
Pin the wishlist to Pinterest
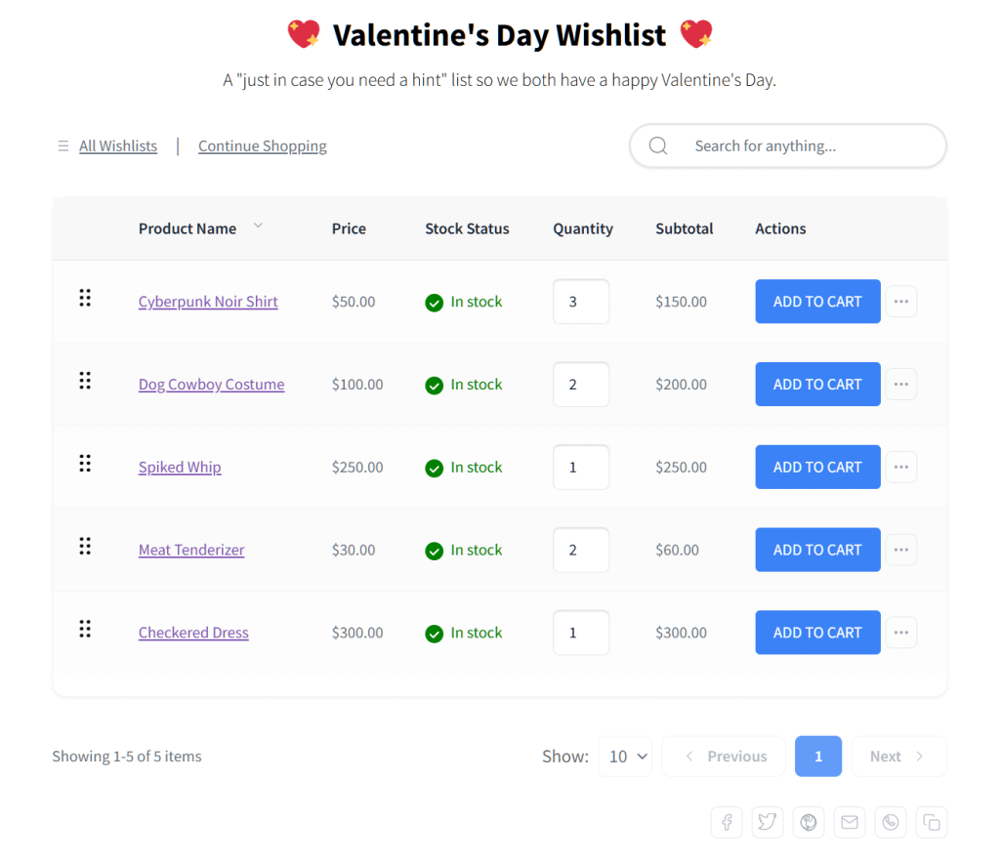(809, 822)
